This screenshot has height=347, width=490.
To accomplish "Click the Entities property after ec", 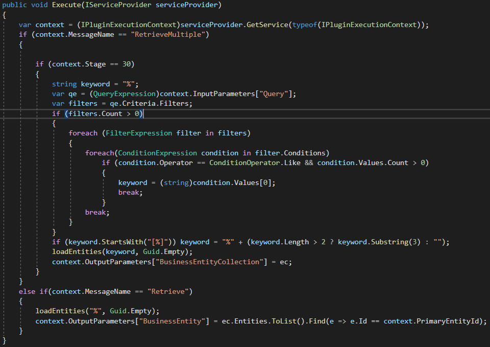I will [251, 321].
